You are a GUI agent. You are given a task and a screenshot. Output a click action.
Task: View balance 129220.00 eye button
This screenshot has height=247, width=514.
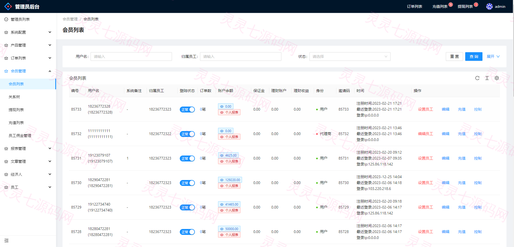click(x=230, y=180)
